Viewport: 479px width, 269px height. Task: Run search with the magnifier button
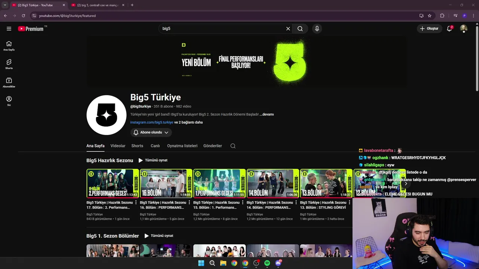point(300,28)
